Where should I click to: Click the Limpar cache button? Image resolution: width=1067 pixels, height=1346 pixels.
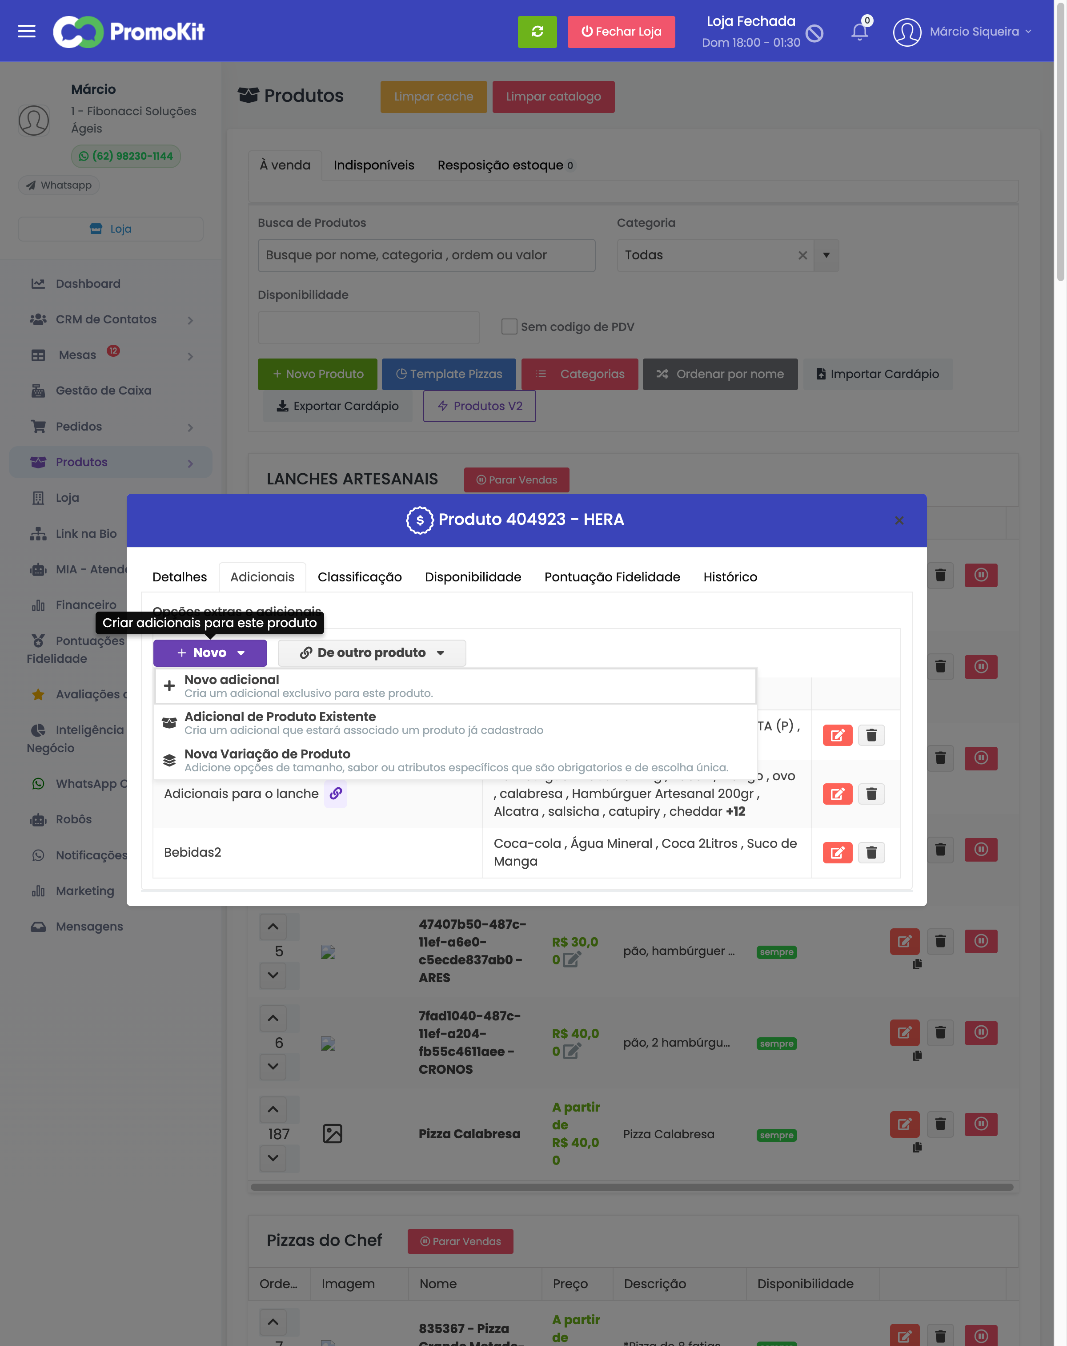[433, 97]
